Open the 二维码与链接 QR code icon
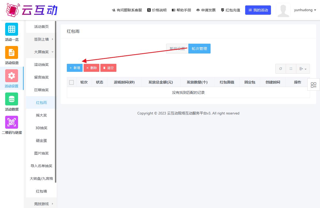 [12, 122]
